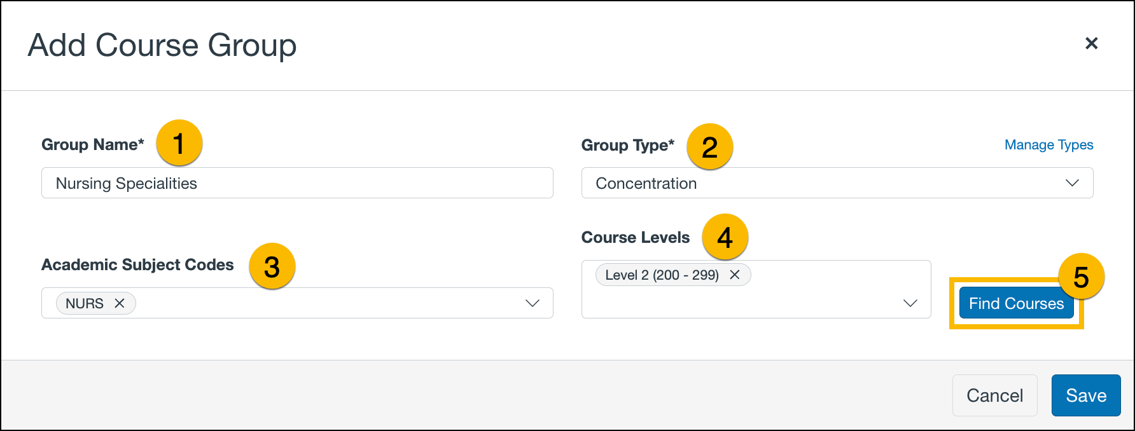
Task: Cancel creating the course group
Action: pos(994,395)
